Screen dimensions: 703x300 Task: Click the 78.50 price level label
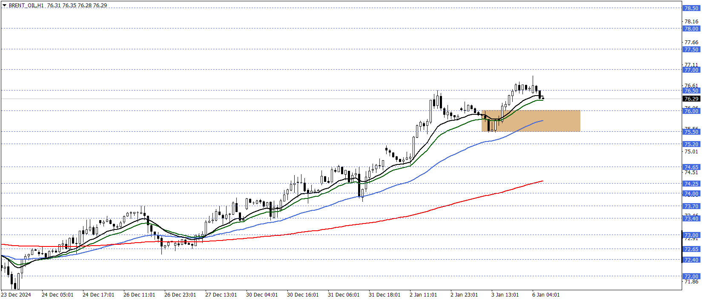coord(691,8)
